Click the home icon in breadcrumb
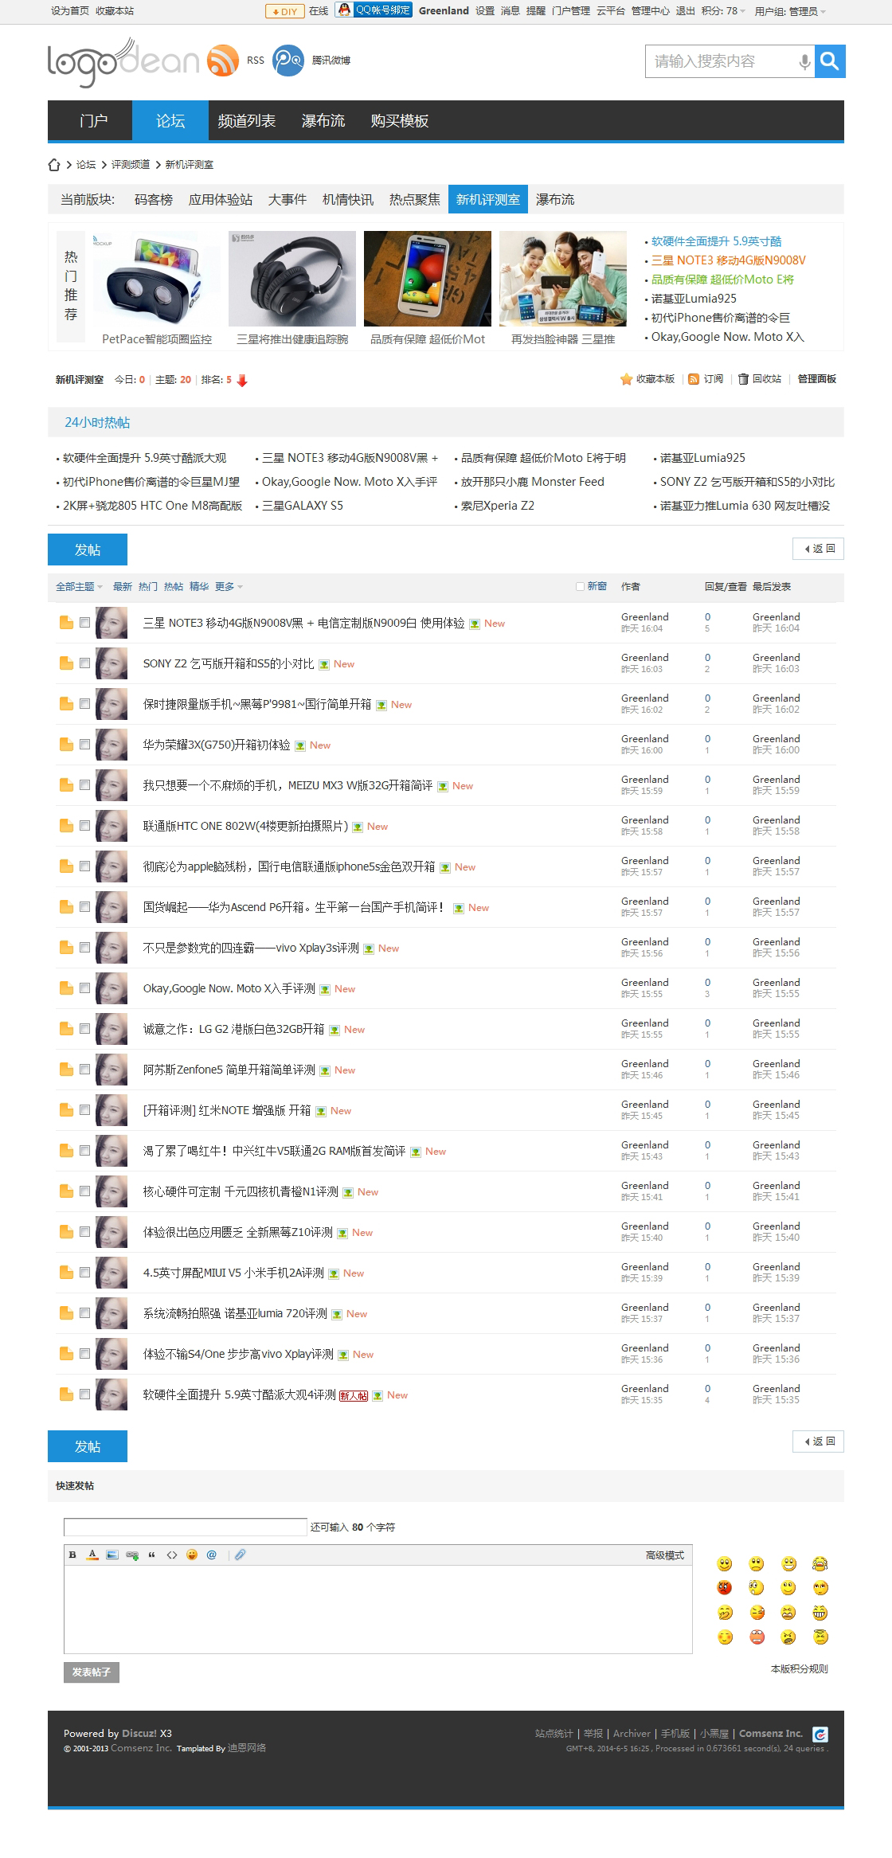892x1858 pixels. point(54,165)
